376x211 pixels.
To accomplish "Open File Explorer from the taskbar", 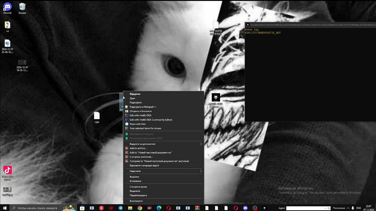I will [x=130, y=208].
